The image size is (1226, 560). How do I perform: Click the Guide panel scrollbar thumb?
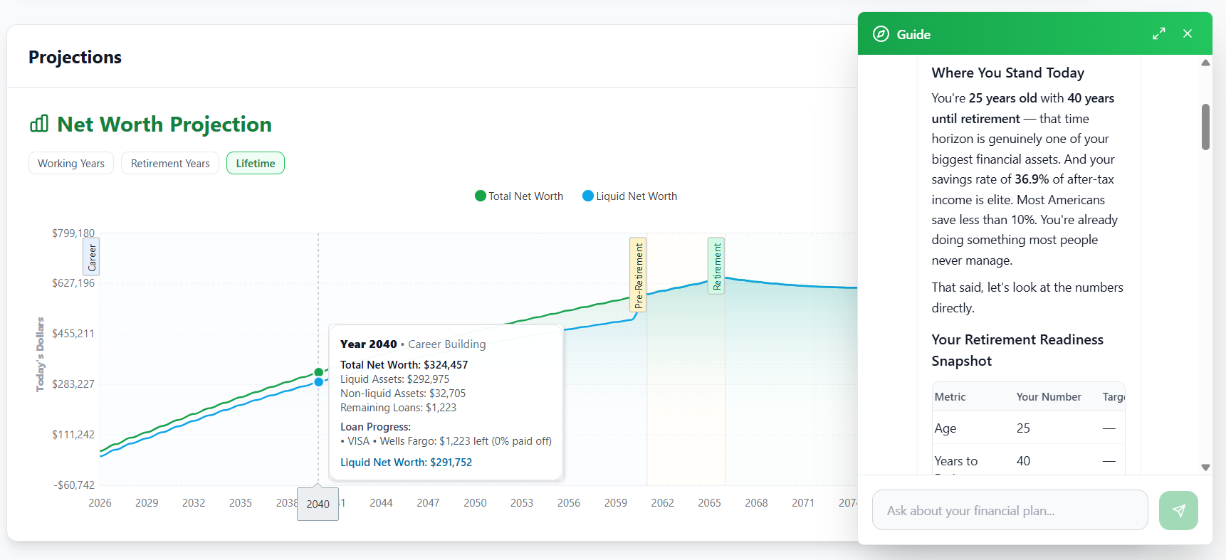(1205, 127)
